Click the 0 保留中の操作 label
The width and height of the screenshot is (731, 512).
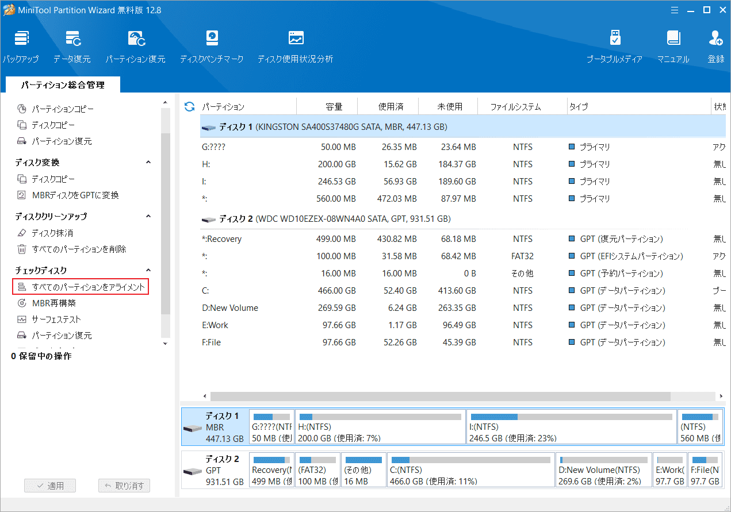41,356
